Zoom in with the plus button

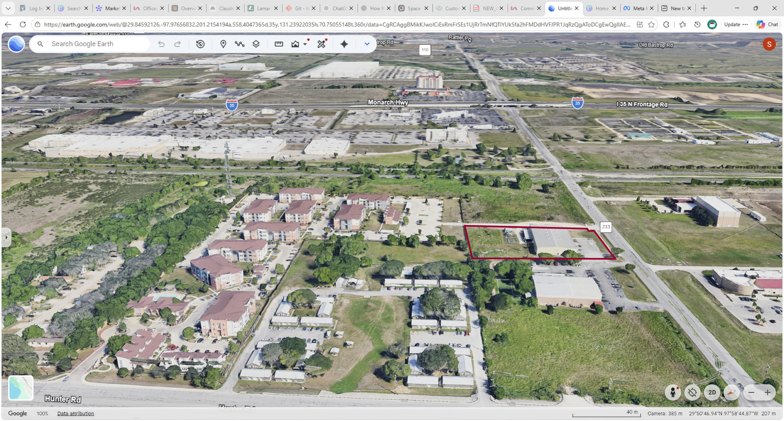(767, 392)
